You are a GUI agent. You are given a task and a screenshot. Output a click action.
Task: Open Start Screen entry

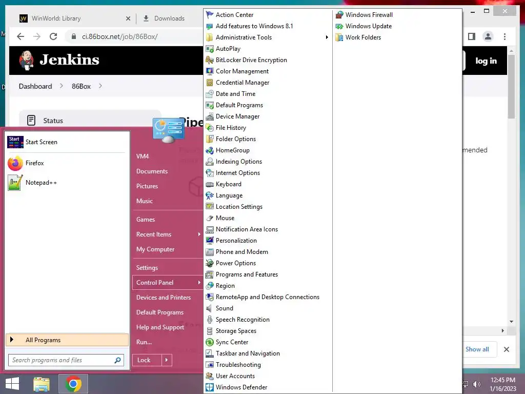(66, 142)
